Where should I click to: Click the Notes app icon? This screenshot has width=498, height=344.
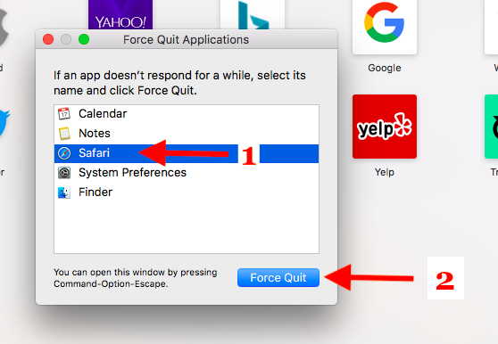point(64,134)
